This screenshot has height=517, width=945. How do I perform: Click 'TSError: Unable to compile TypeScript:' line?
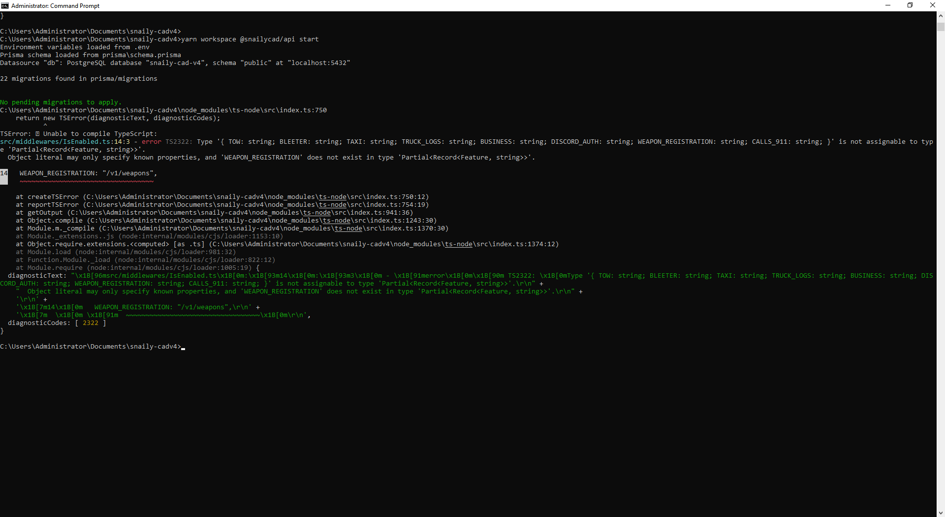[x=79, y=134]
